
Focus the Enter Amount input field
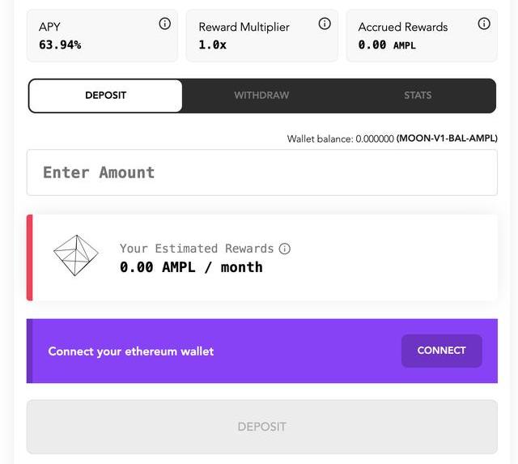pyautogui.click(x=261, y=172)
